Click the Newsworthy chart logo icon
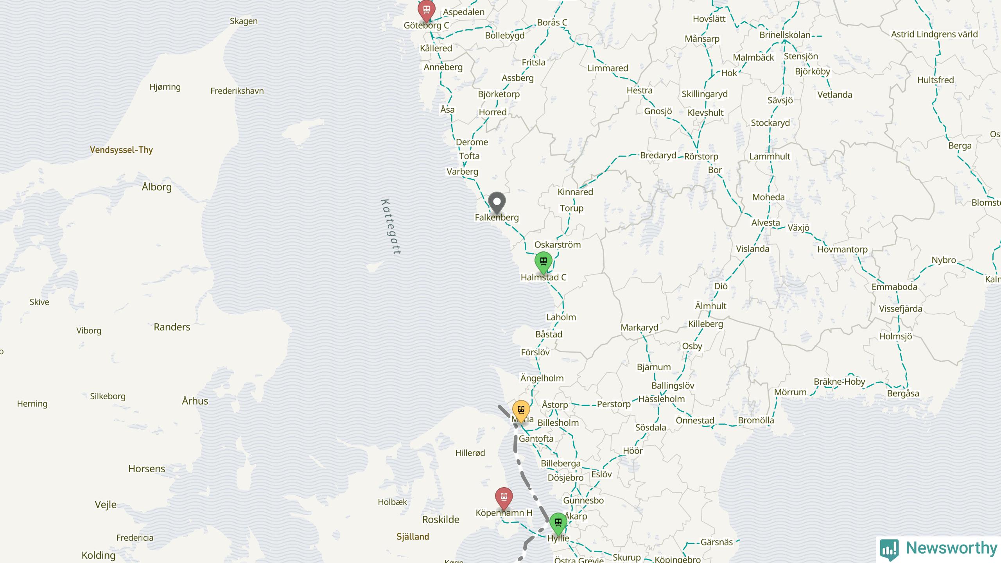 pyautogui.click(x=889, y=549)
